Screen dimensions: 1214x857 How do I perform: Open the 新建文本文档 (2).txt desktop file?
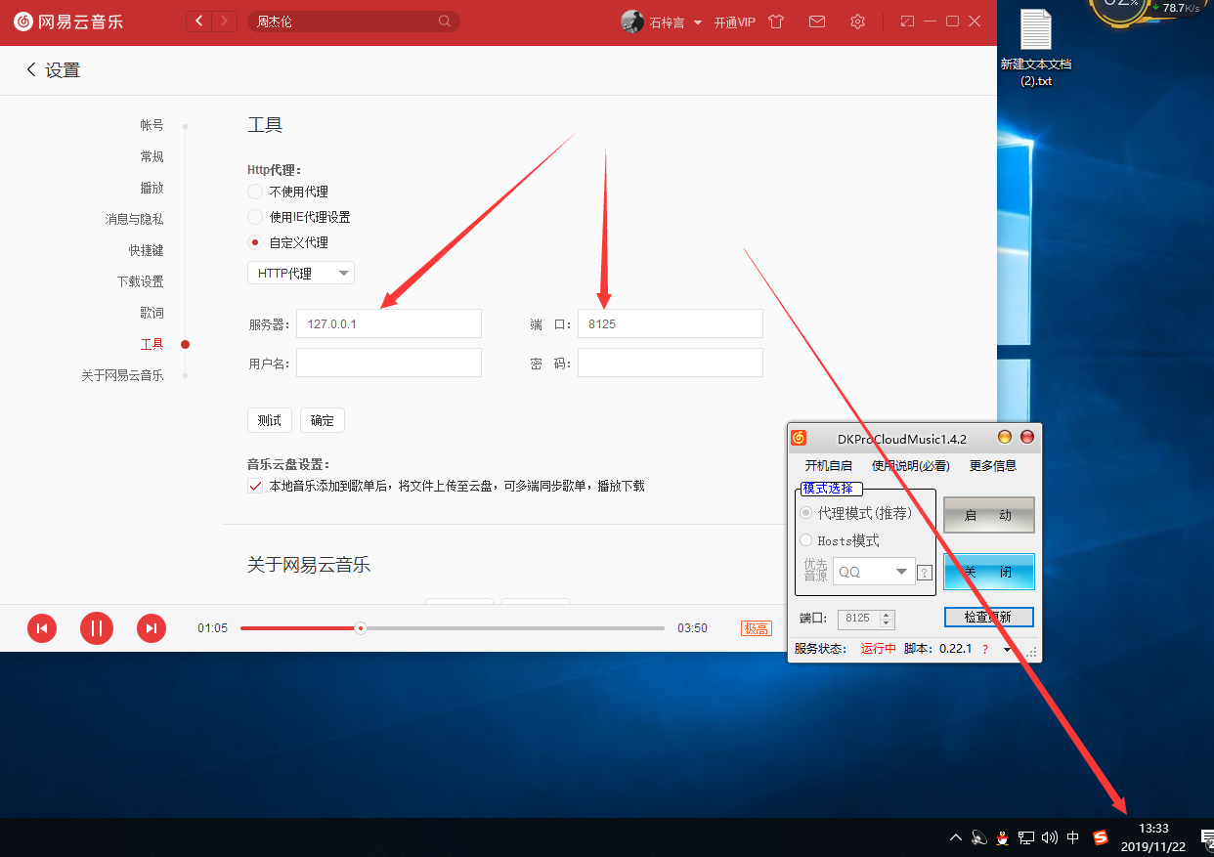1036,48
